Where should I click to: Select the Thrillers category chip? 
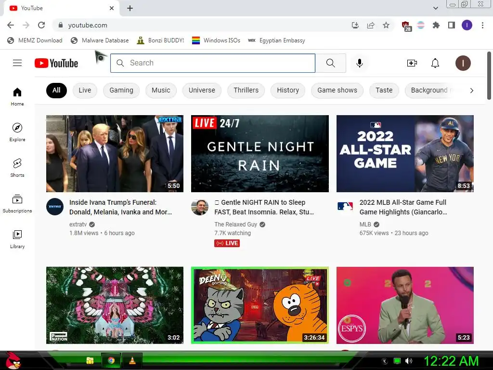click(246, 90)
